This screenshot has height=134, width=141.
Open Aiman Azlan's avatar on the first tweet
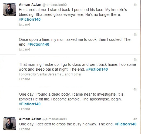coord(10,9)
